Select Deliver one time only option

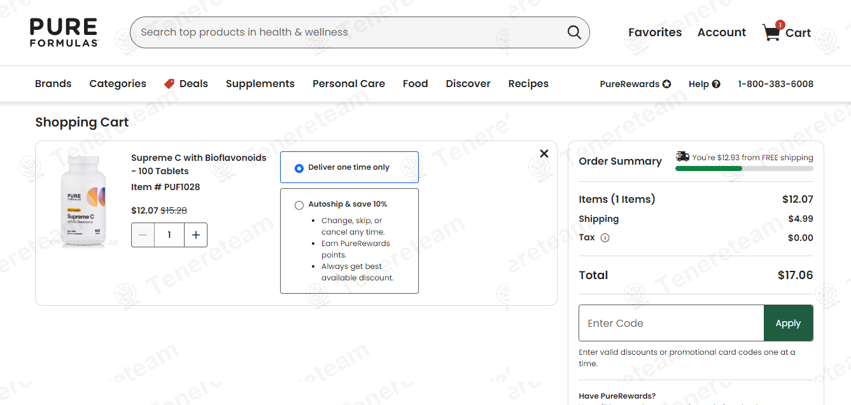[x=299, y=168]
